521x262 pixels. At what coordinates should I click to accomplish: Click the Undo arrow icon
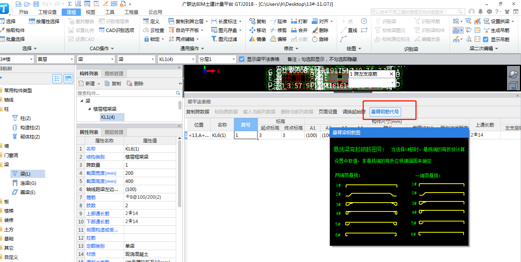click(x=45, y=4)
